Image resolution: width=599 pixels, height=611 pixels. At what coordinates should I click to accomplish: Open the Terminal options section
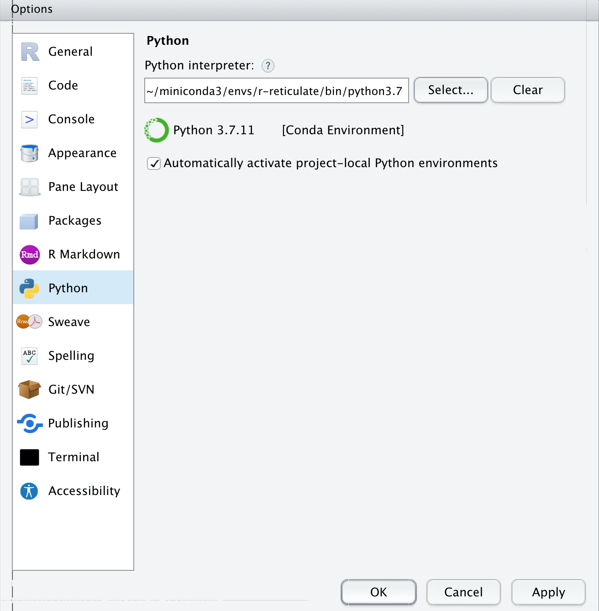(73, 457)
